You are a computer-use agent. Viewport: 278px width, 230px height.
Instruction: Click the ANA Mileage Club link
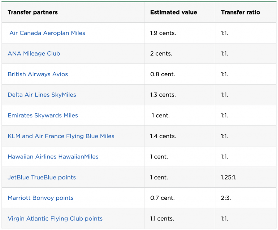pos(34,53)
